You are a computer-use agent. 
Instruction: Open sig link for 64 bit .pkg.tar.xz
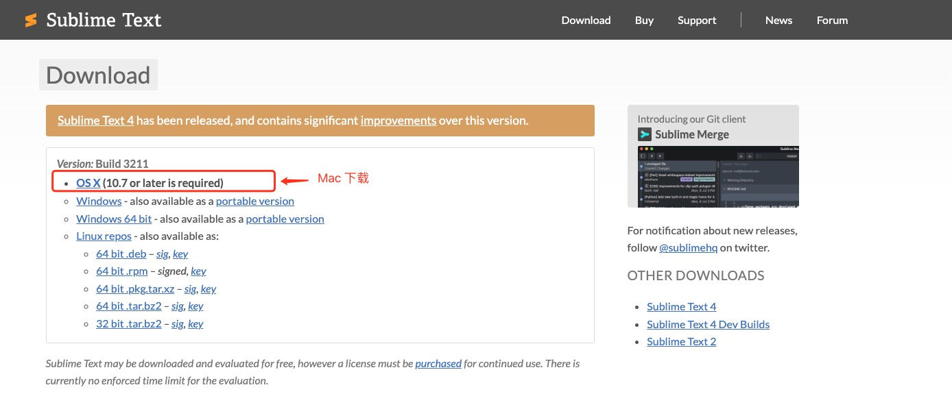190,288
